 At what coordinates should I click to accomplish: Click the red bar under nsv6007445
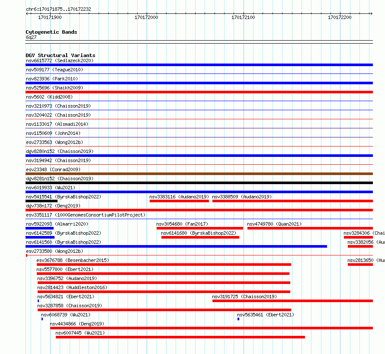(180, 337)
